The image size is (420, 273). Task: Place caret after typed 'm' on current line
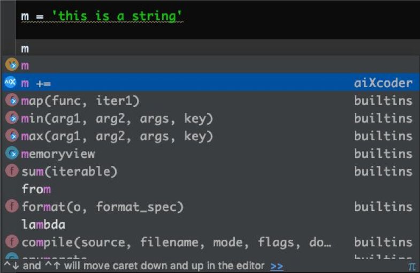click(29, 49)
